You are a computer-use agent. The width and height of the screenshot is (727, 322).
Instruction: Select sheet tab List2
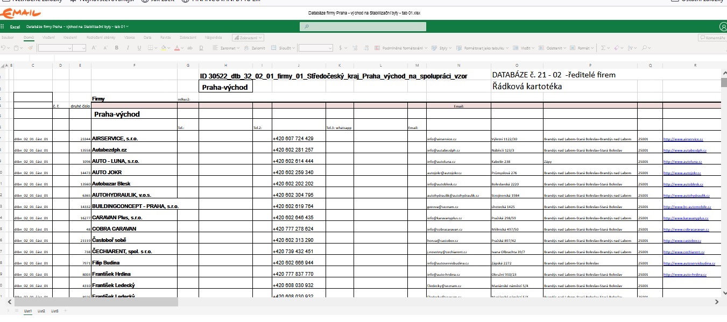[41, 311]
